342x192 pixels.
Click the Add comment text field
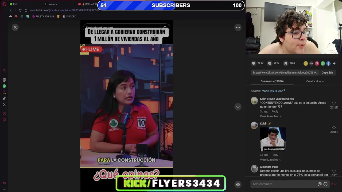(283, 184)
